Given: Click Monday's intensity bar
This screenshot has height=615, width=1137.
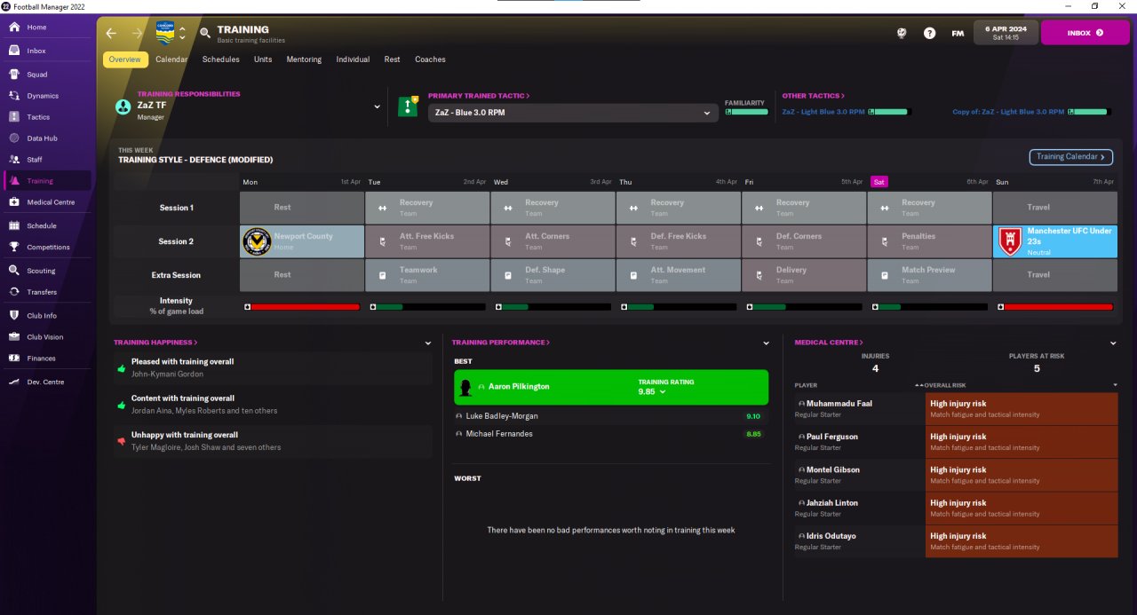Looking at the screenshot, I should 301,307.
